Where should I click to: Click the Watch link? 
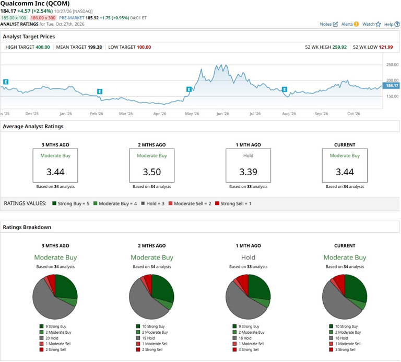click(368, 24)
